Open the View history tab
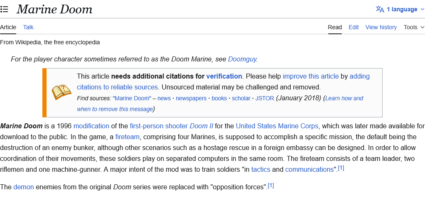Viewport: 425px width, 201px height. click(x=381, y=27)
